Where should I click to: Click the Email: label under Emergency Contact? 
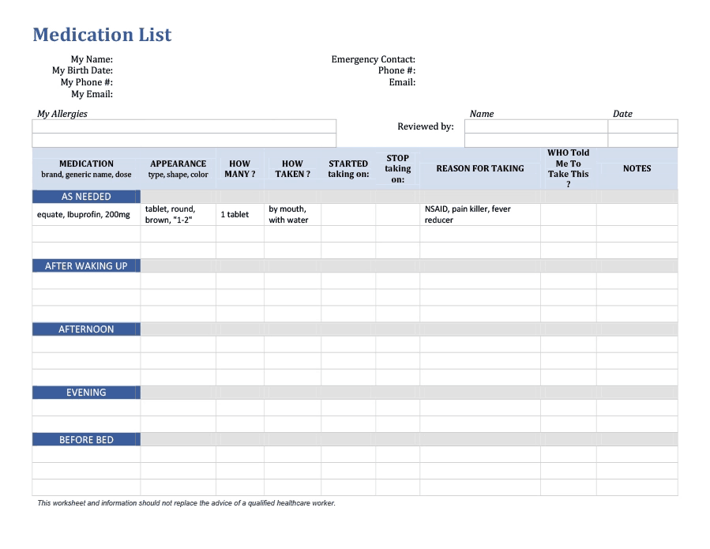tap(402, 82)
